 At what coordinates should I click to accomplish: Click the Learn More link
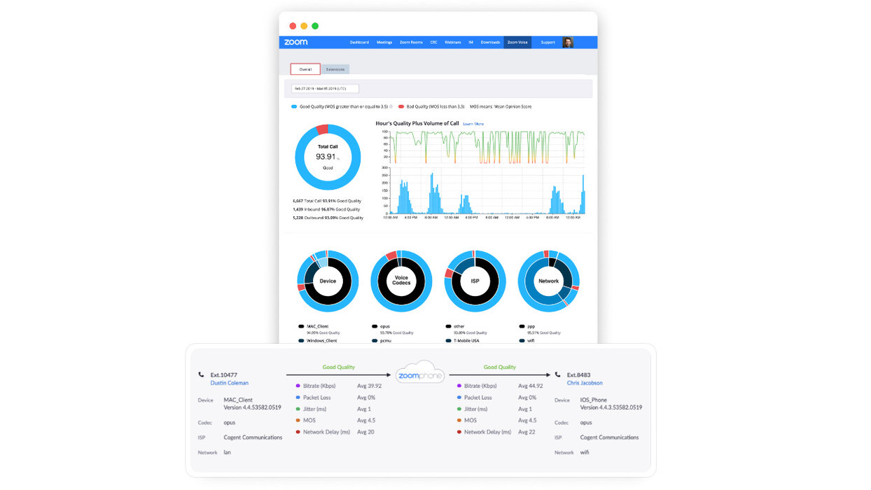(473, 124)
